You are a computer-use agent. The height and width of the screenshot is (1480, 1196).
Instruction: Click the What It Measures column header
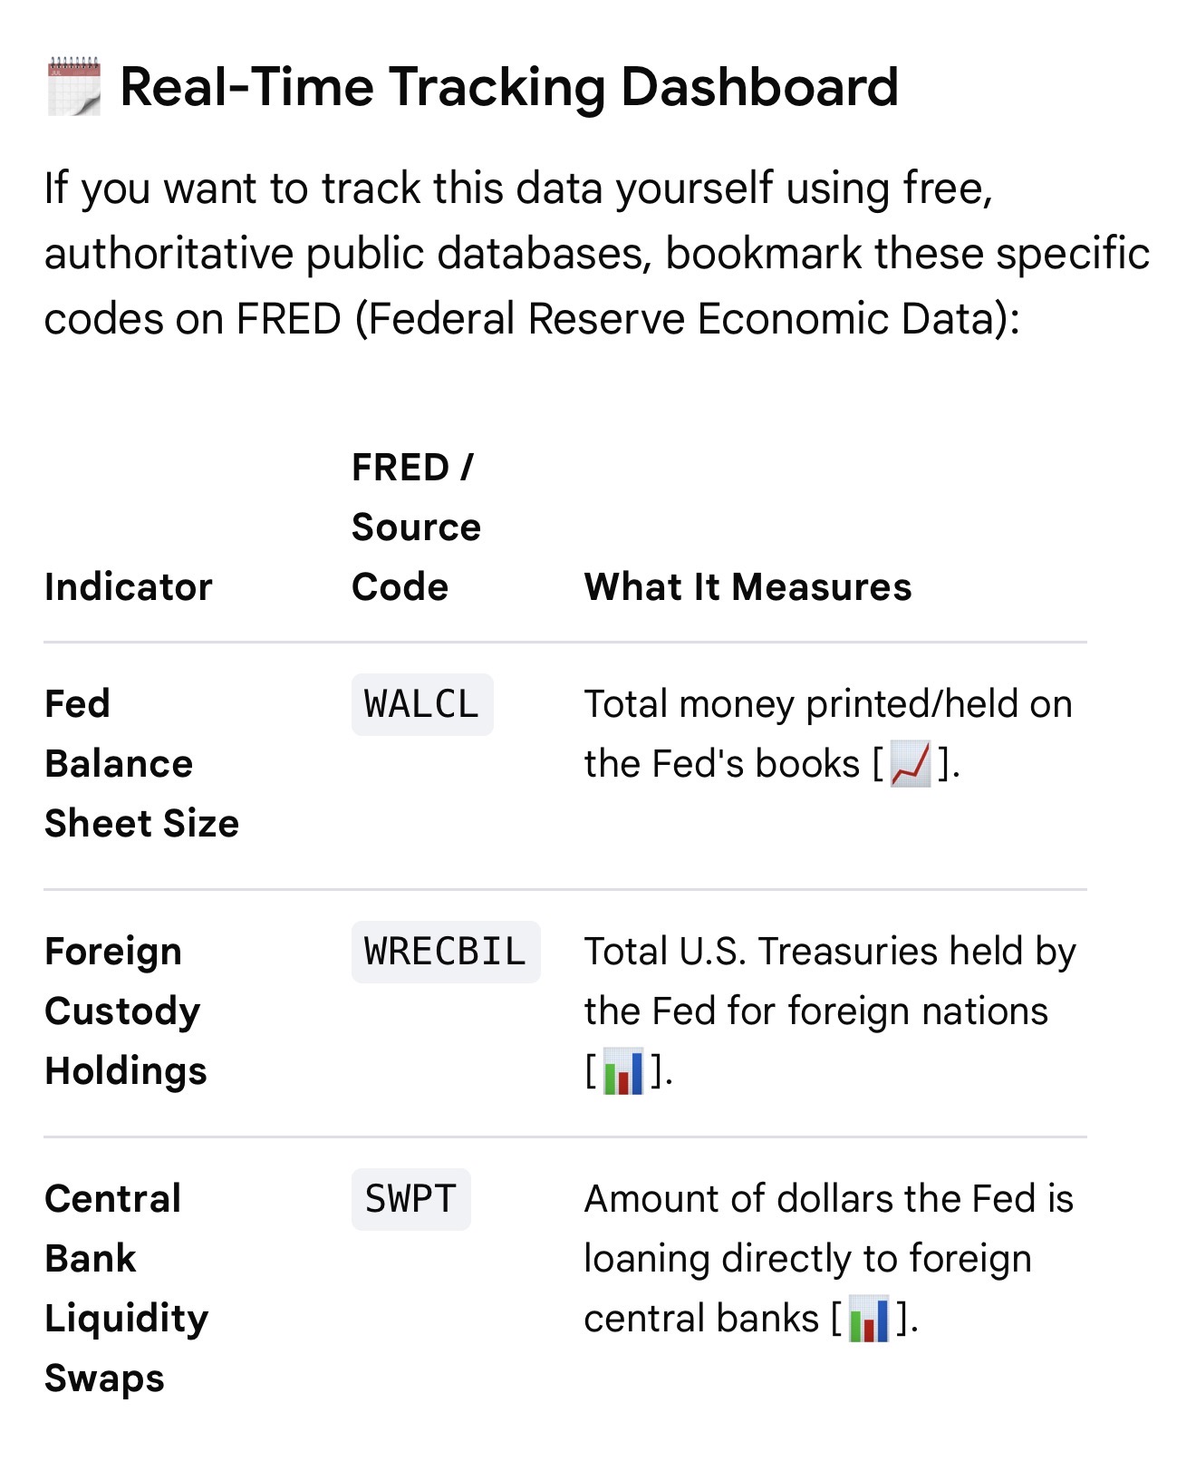coord(748,587)
